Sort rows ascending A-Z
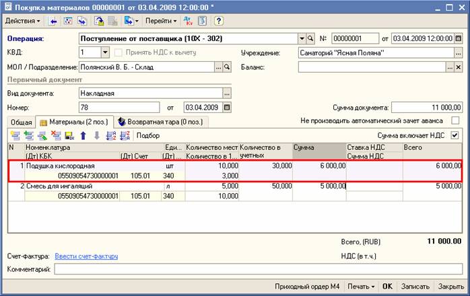470x296 pixels. point(110,135)
